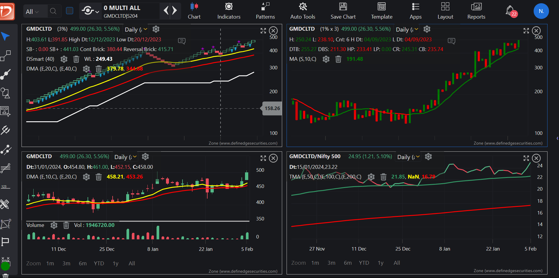Expand top-left chart to fullscreen
Viewport: 559px width, 278px height.
tap(263, 31)
